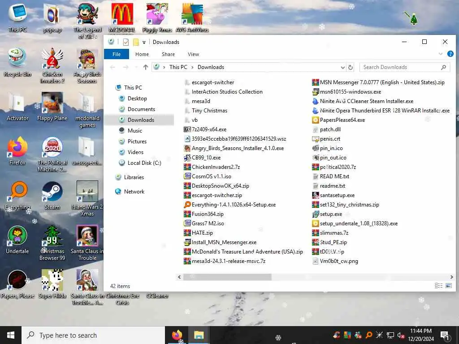Open the Share ribbon tab
Viewport: 459px width, 344px height.
168,54
